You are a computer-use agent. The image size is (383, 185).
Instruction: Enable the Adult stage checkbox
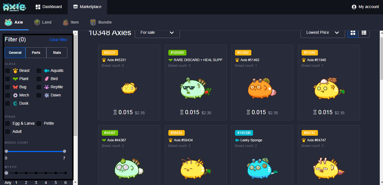tap(7, 131)
